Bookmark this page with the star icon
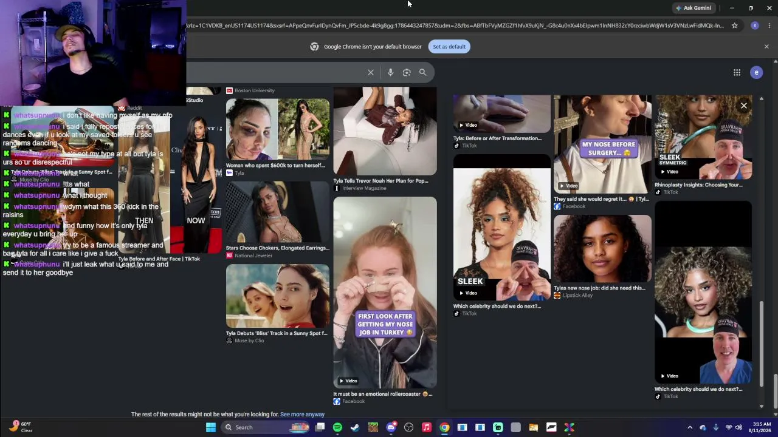778x437 pixels. 734,25
